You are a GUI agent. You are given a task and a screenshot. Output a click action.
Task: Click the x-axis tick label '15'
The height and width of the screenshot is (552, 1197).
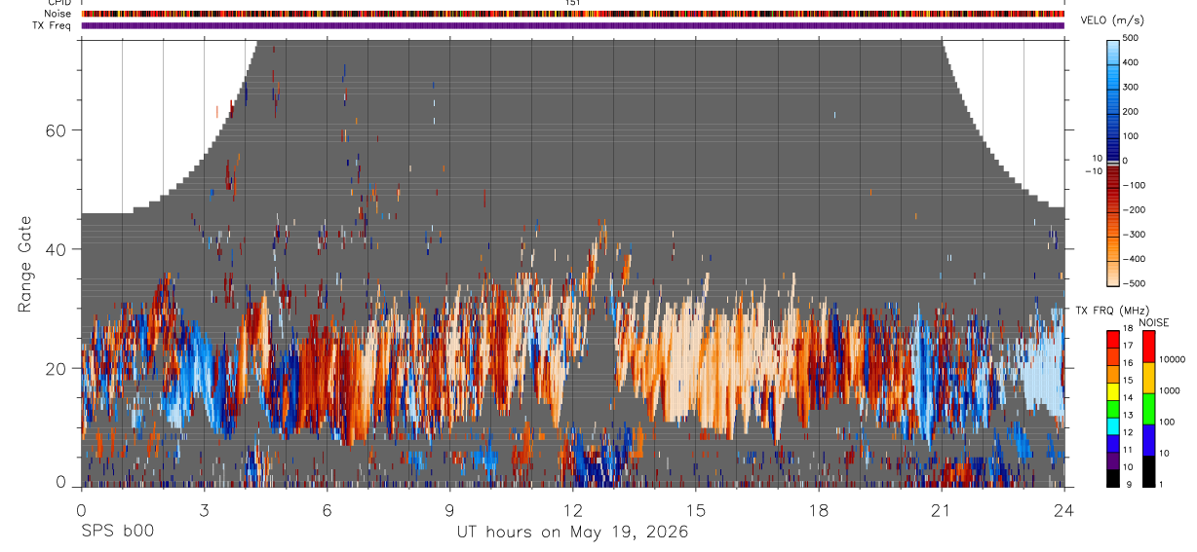pyautogui.click(x=695, y=510)
